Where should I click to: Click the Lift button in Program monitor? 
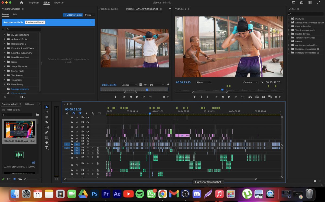click(250, 97)
